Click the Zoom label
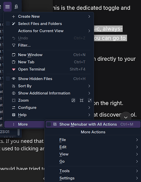The width and height of the screenshot is (141, 182). pos(23,100)
